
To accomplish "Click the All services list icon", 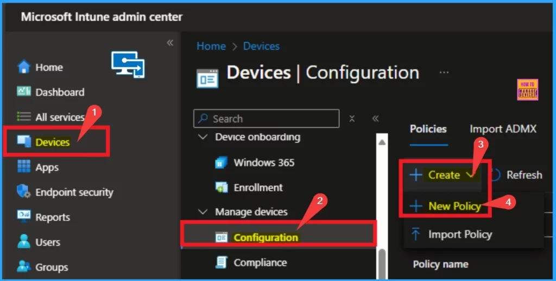I will pos(24,117).
